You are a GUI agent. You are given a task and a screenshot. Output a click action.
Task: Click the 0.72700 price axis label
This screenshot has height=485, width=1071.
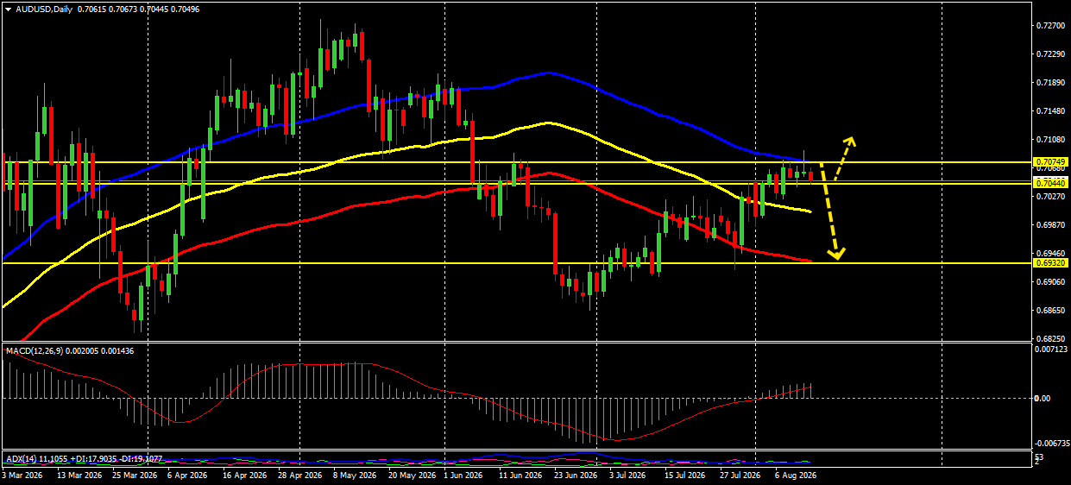coord(1051,26)
